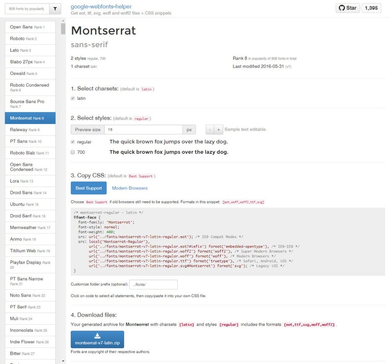Screen dimensions: 390x364
Task: Click sidebar scrollbar down arrow
Action: [x=63, y=361]
